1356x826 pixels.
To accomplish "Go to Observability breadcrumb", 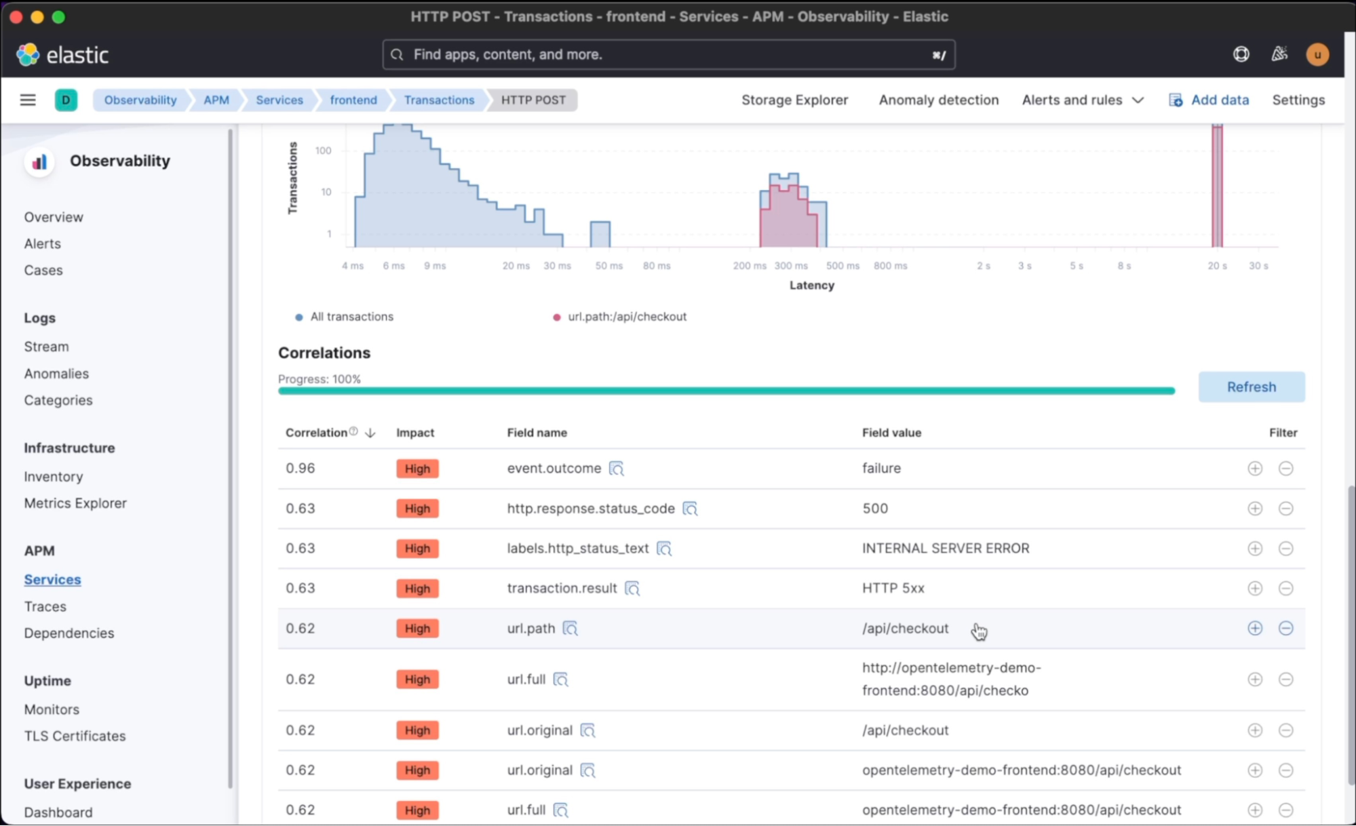I will [x=140, y=100].
